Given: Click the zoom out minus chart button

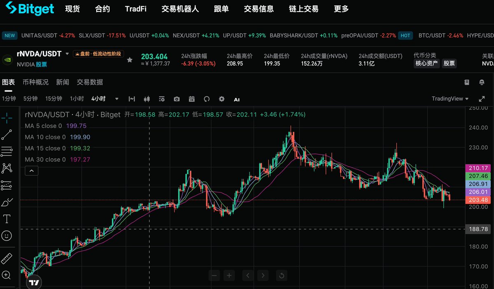Looking at the screenshot, I should (213, 275).
